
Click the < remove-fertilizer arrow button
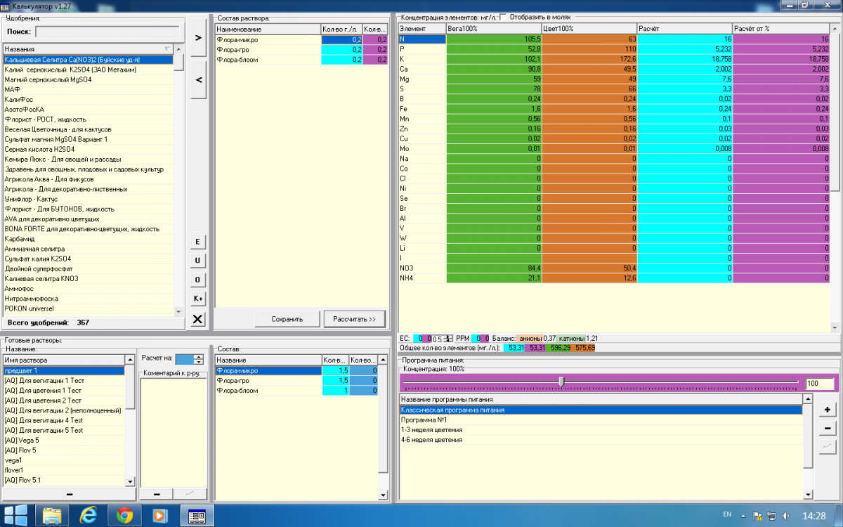point(198,80)
